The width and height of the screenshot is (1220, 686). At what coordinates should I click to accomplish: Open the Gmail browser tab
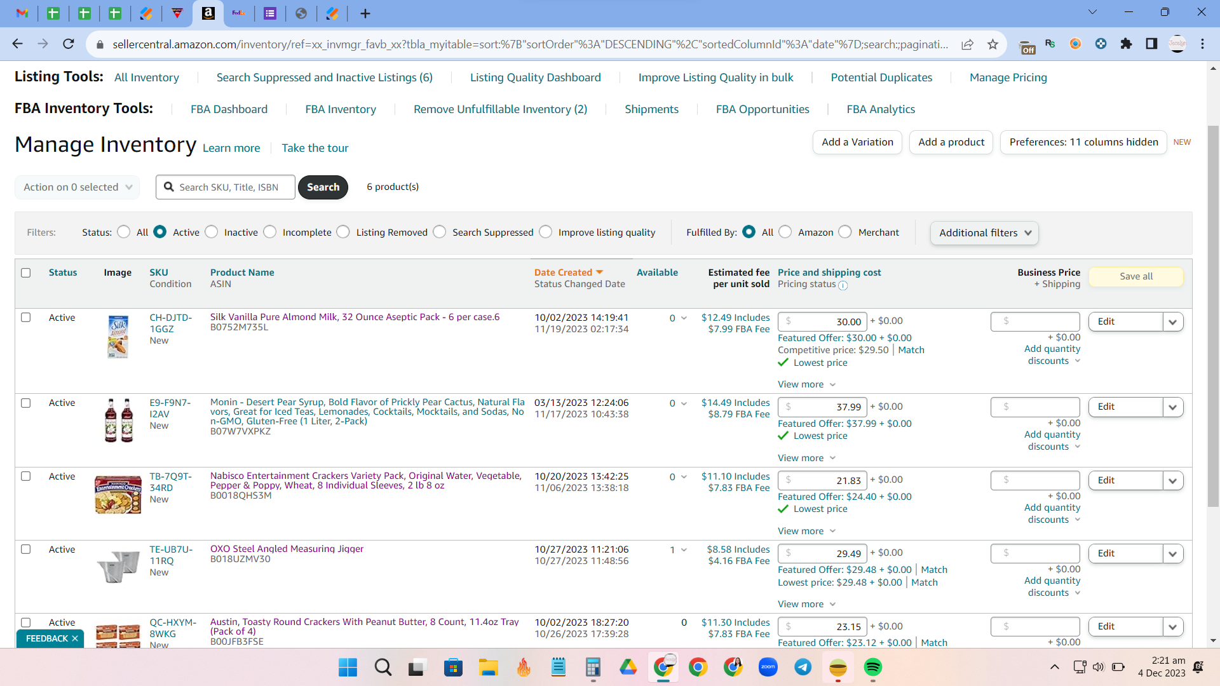point(22,13)
